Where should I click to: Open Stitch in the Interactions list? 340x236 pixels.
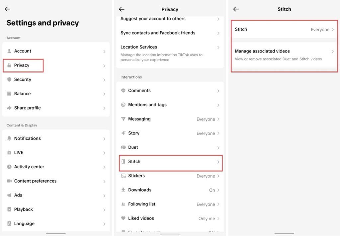[169, 162]
